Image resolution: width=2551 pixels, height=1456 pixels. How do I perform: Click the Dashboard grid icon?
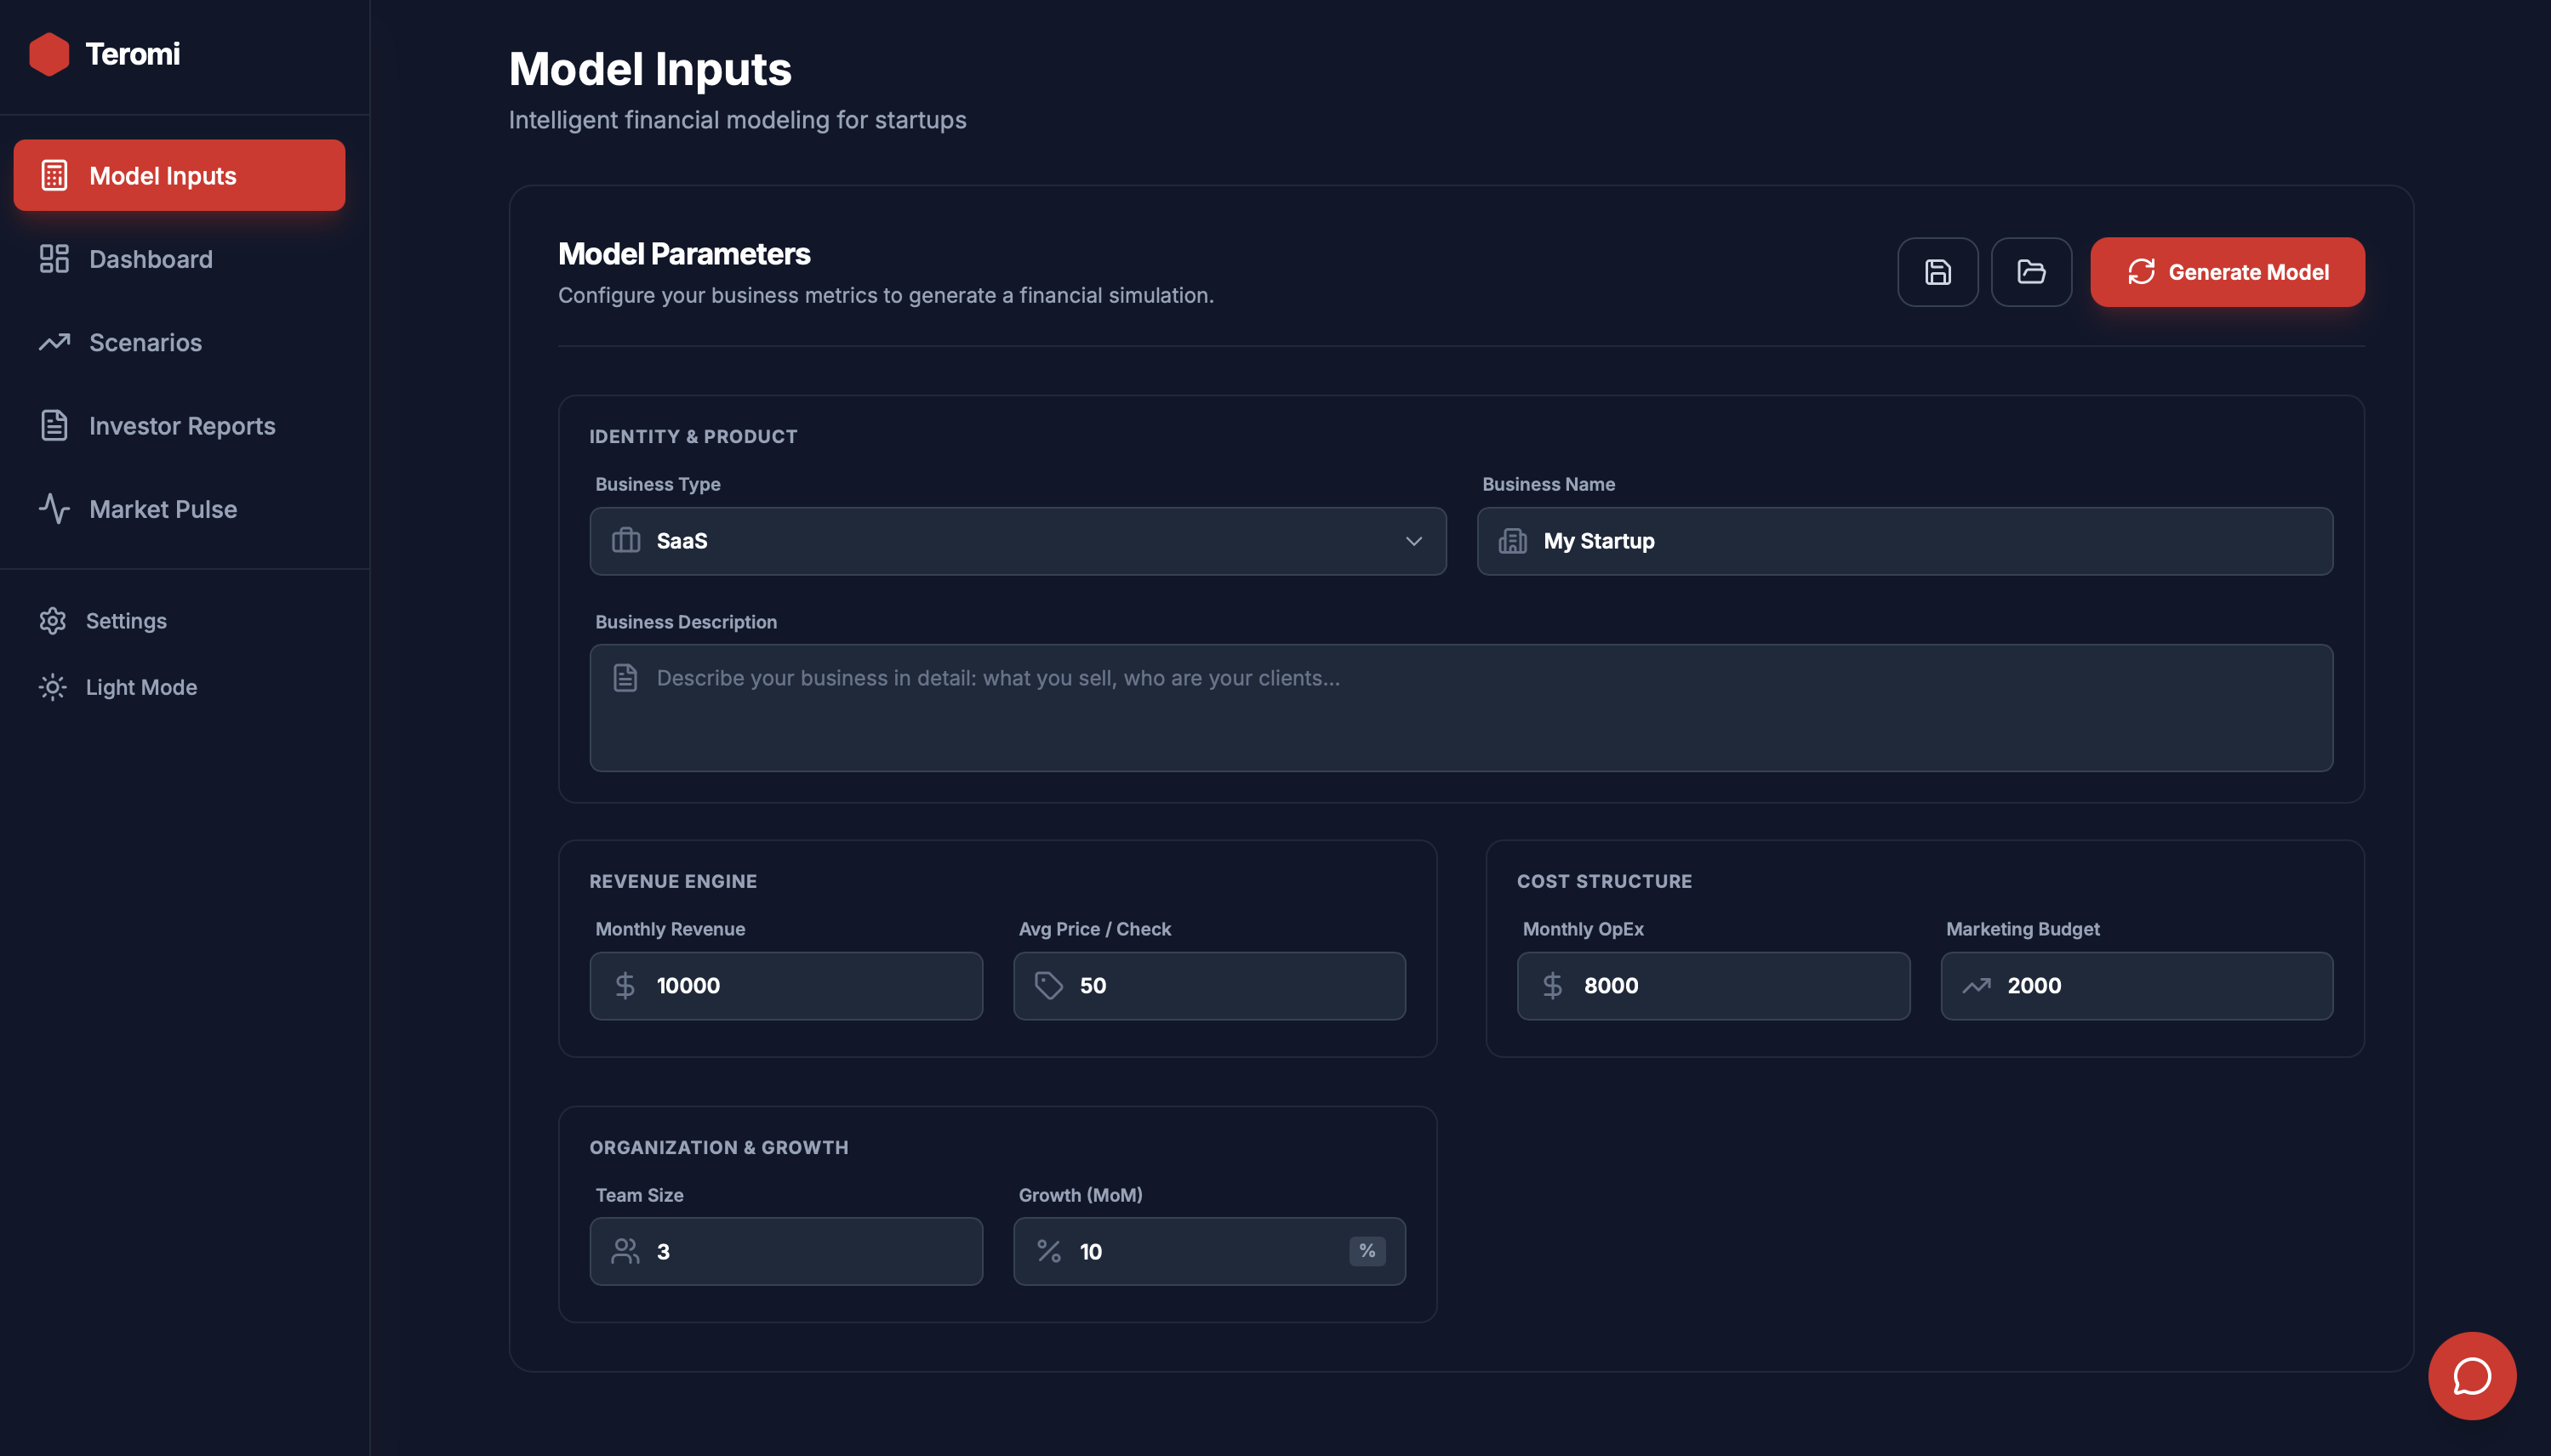tap(53, 258)
